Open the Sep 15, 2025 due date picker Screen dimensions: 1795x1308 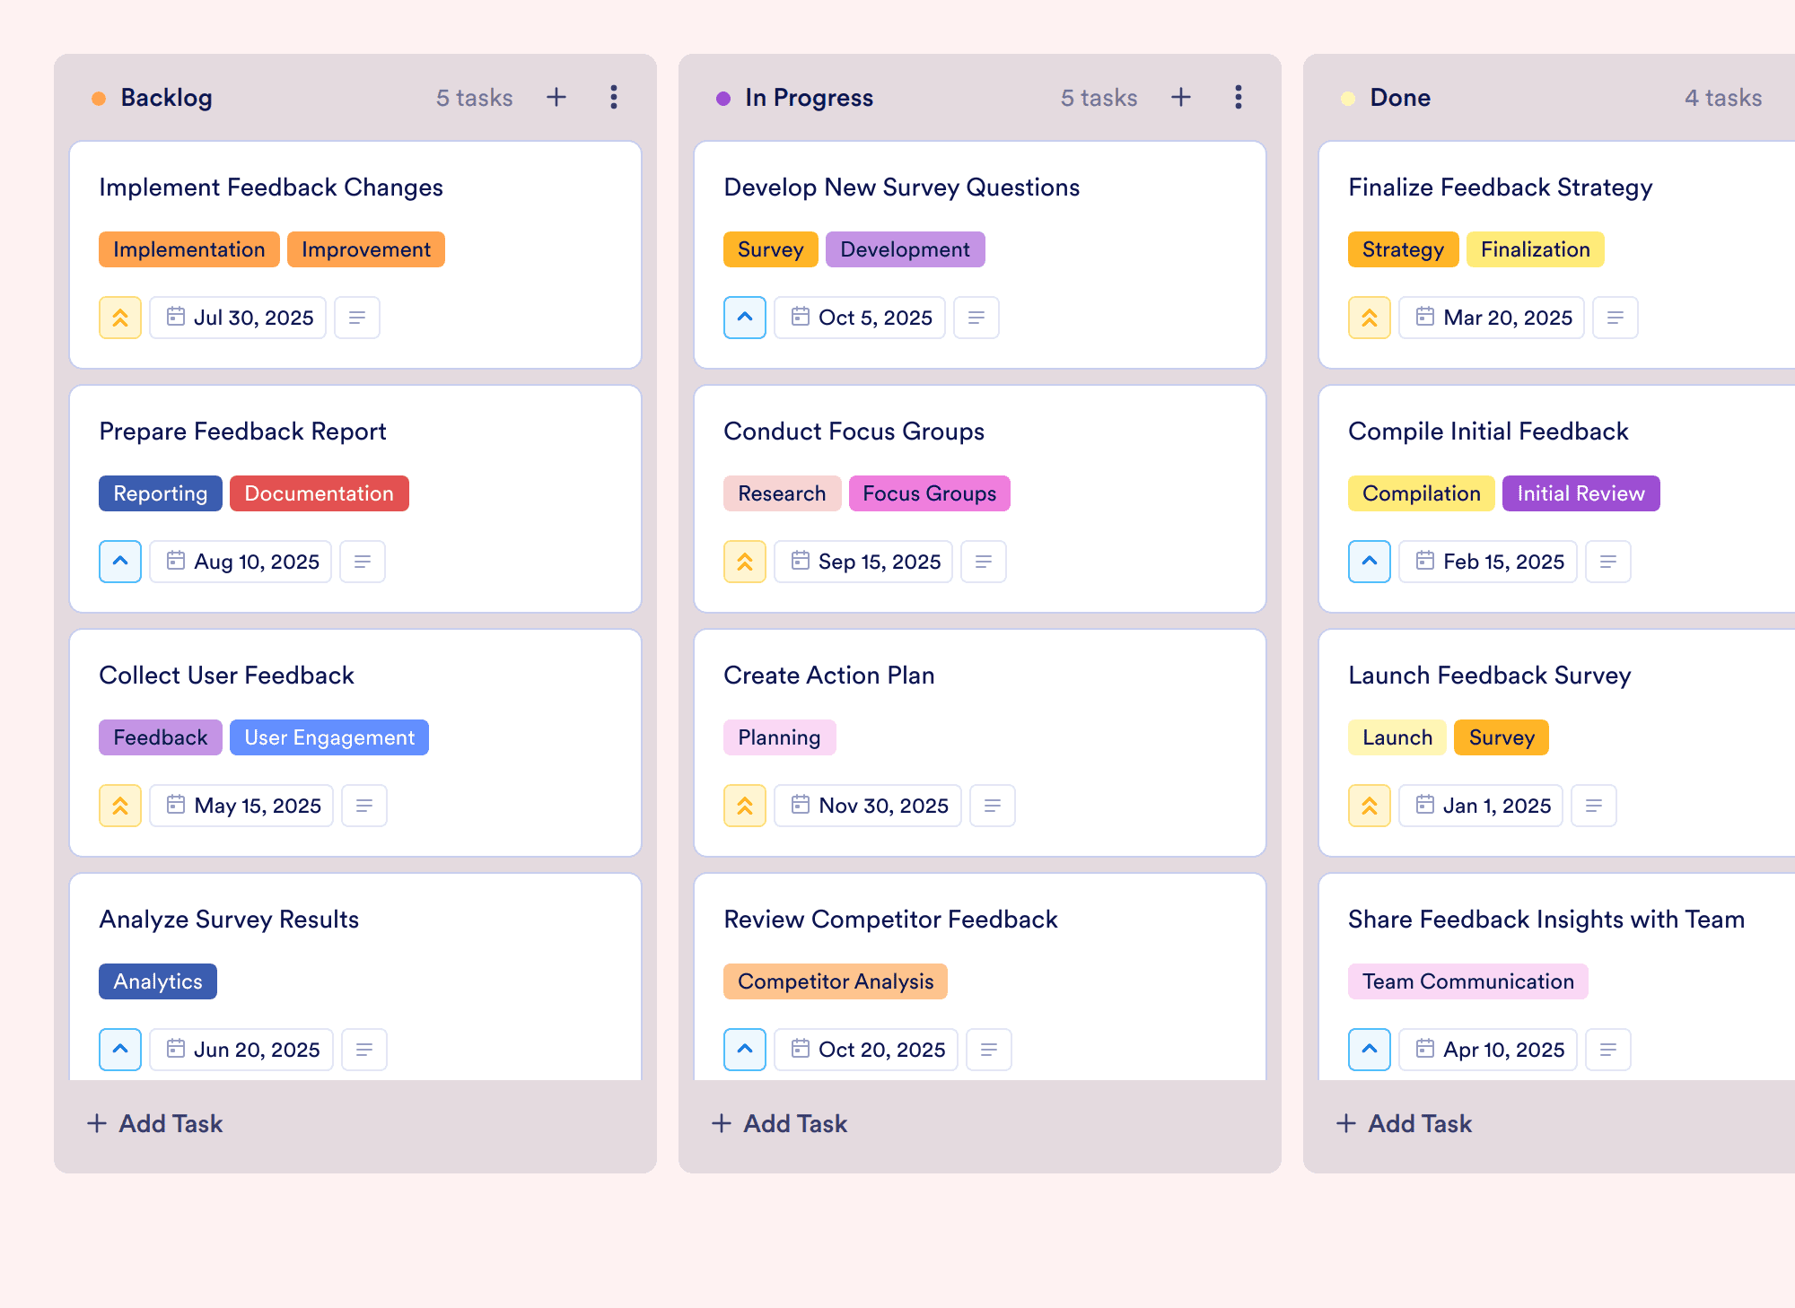click(x=863, y=562)
